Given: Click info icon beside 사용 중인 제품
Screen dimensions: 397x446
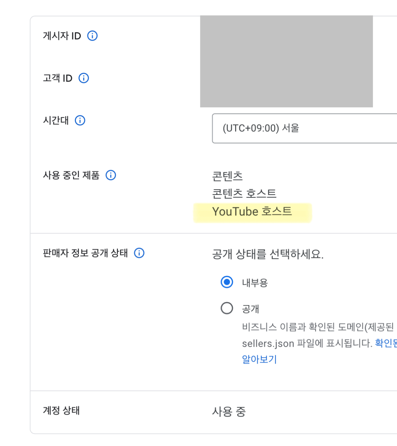Looking at the screenshot, I should 111,175.
